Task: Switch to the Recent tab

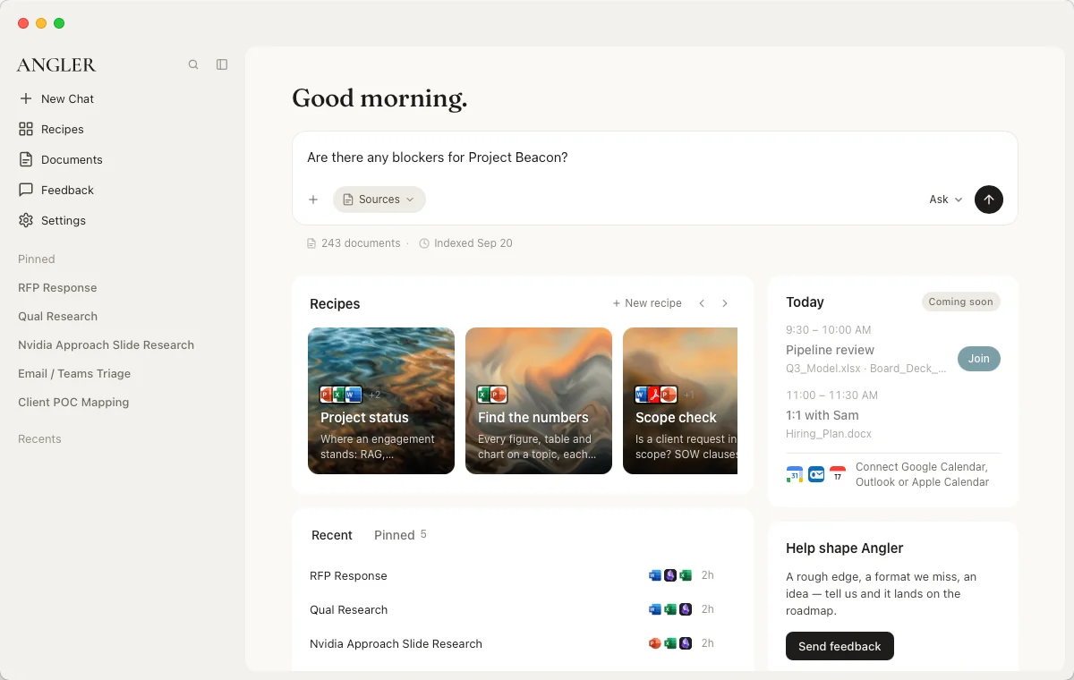Action: click(x=332, y=535)
